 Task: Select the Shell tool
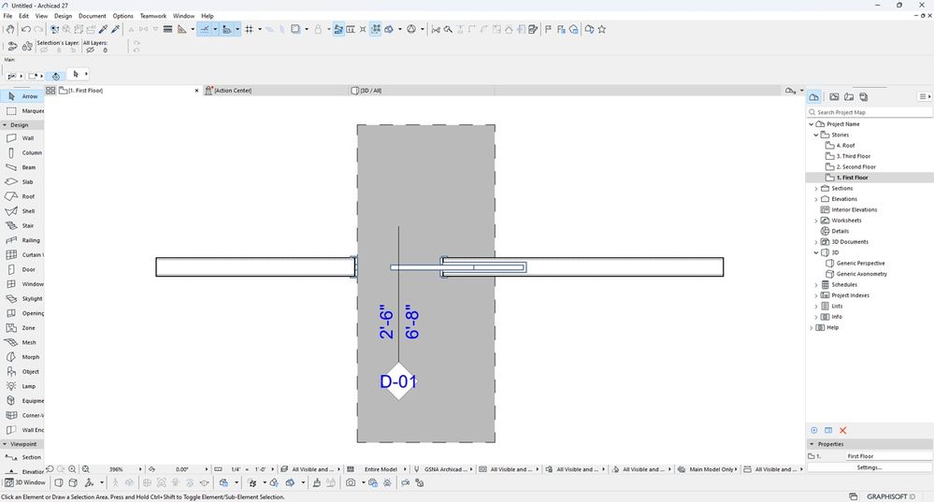click(22, 211)
